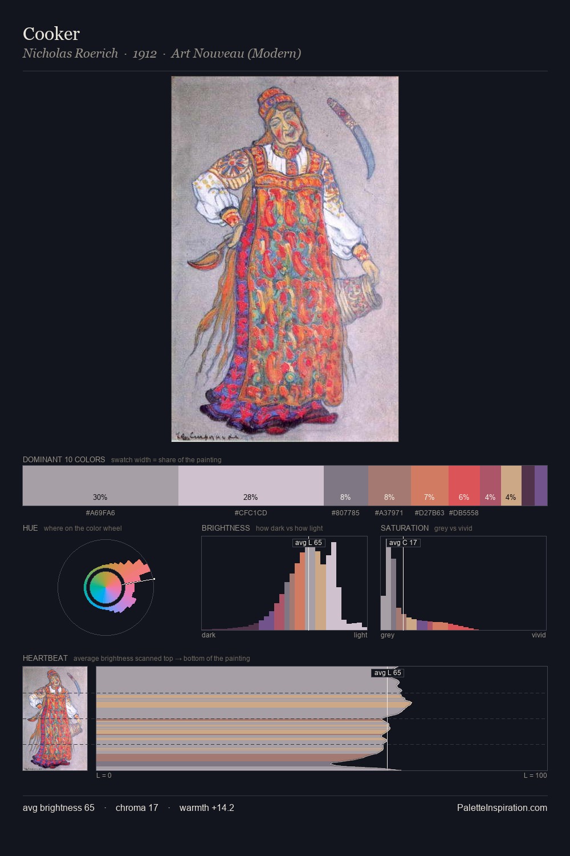Click hex label '#A37971'
The width and height of the screenshot is (570, 856).
click(389, 512)
